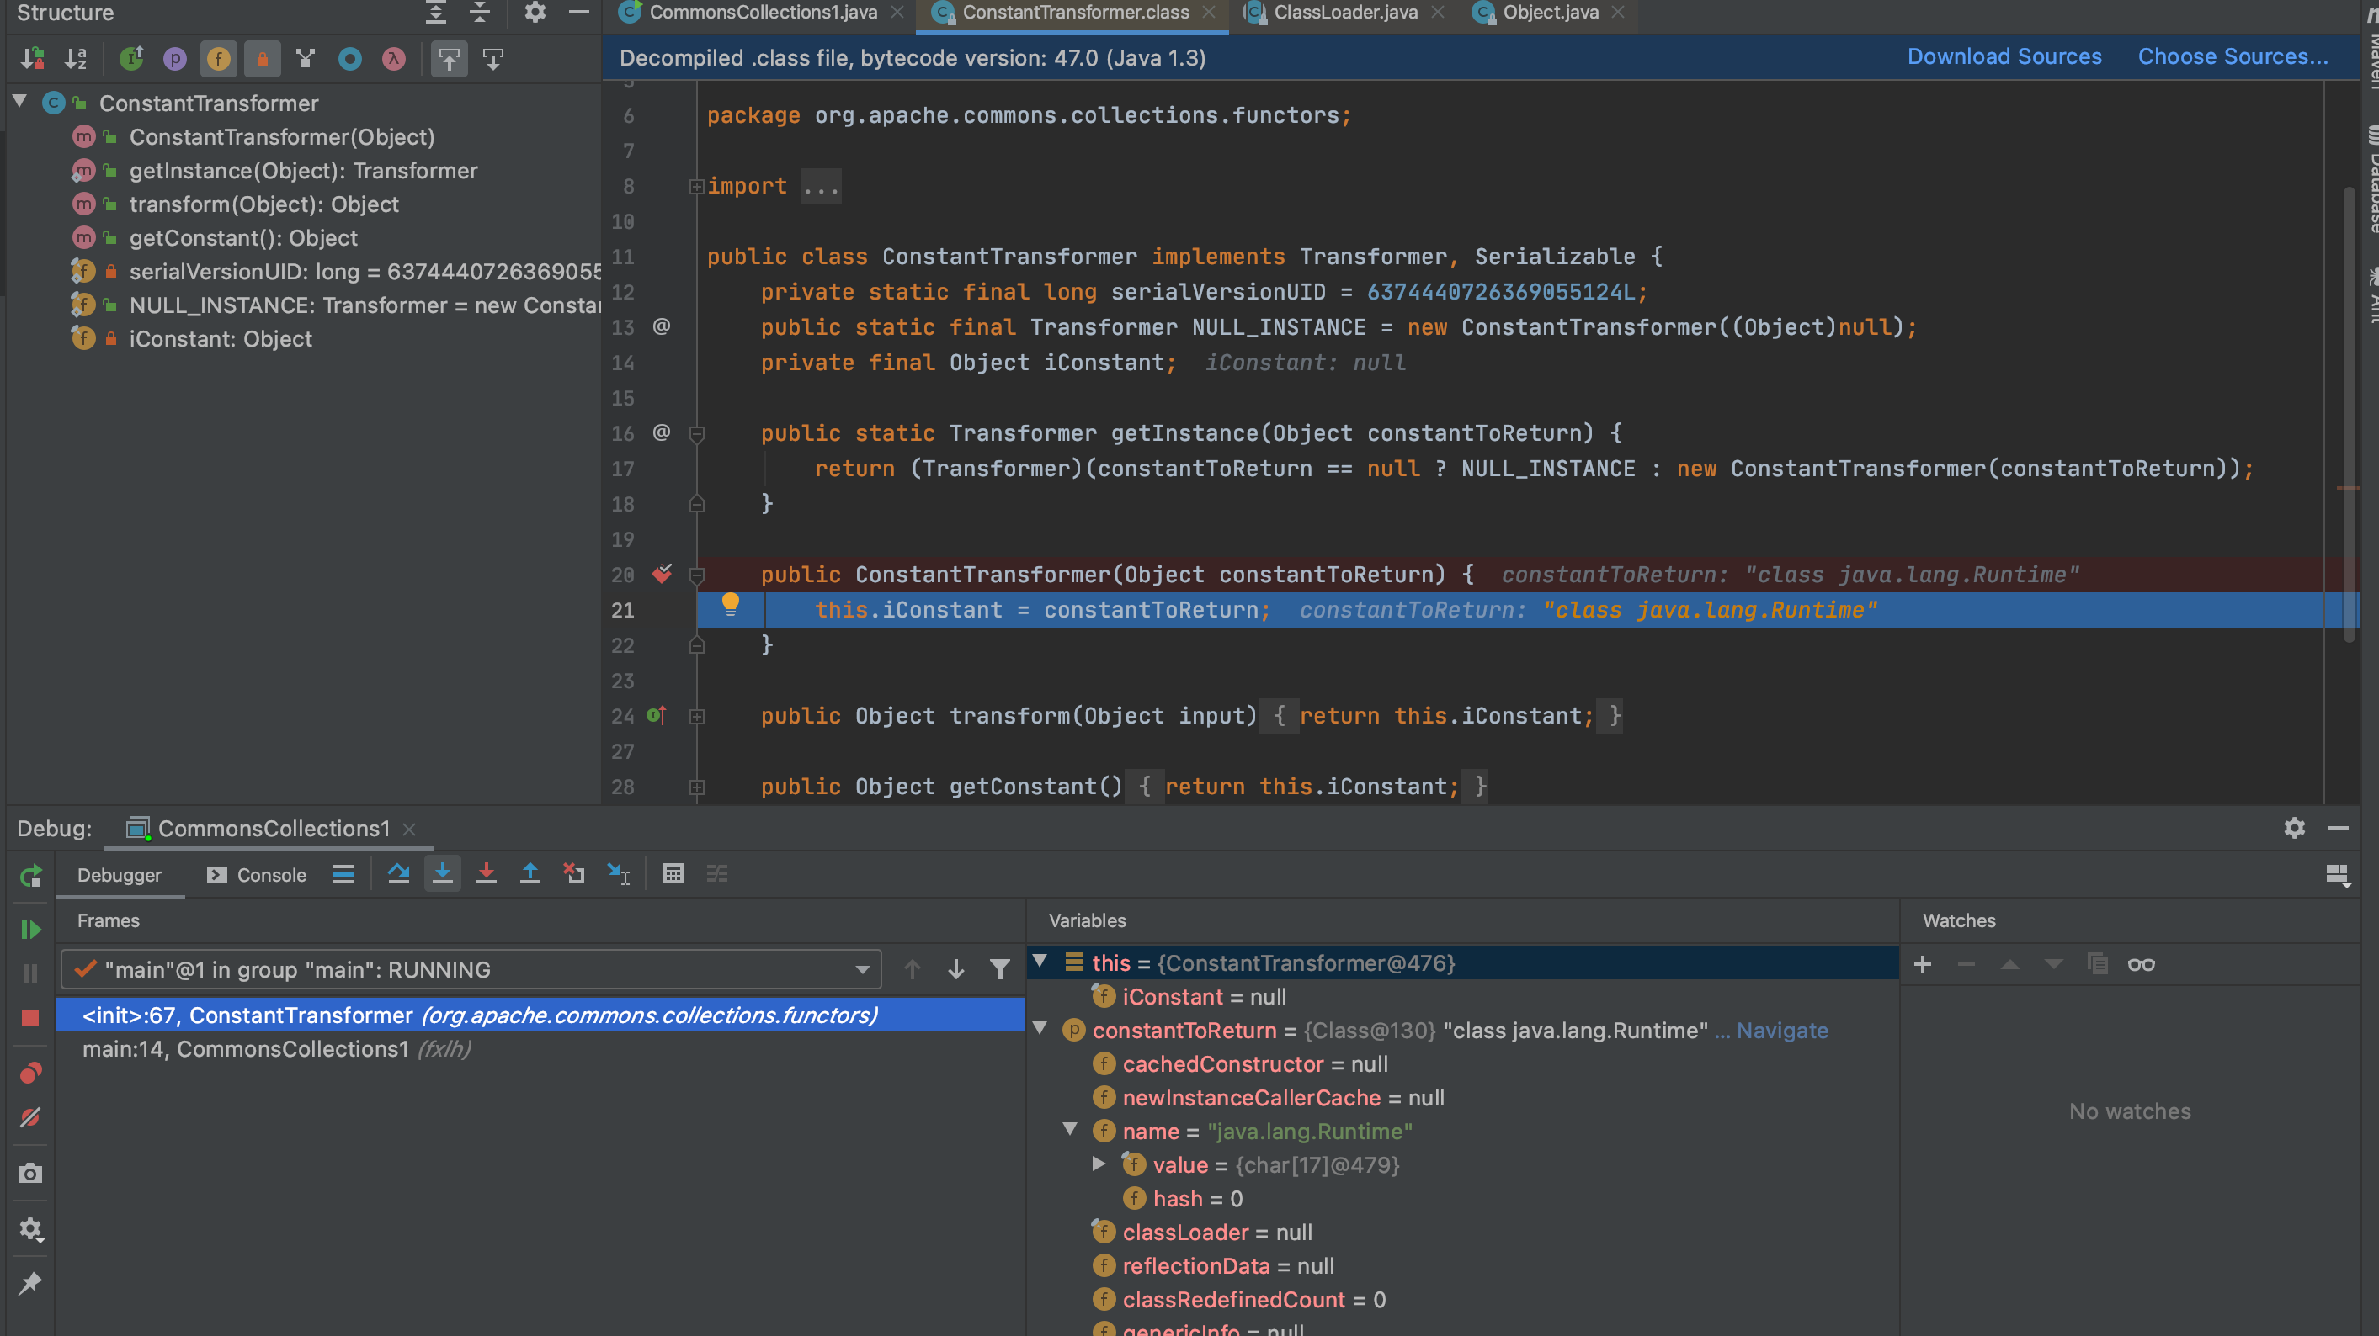This screenshot has width=2379, height=1336.
Task: Click Run to Cursor button
Action: (618, 872)
